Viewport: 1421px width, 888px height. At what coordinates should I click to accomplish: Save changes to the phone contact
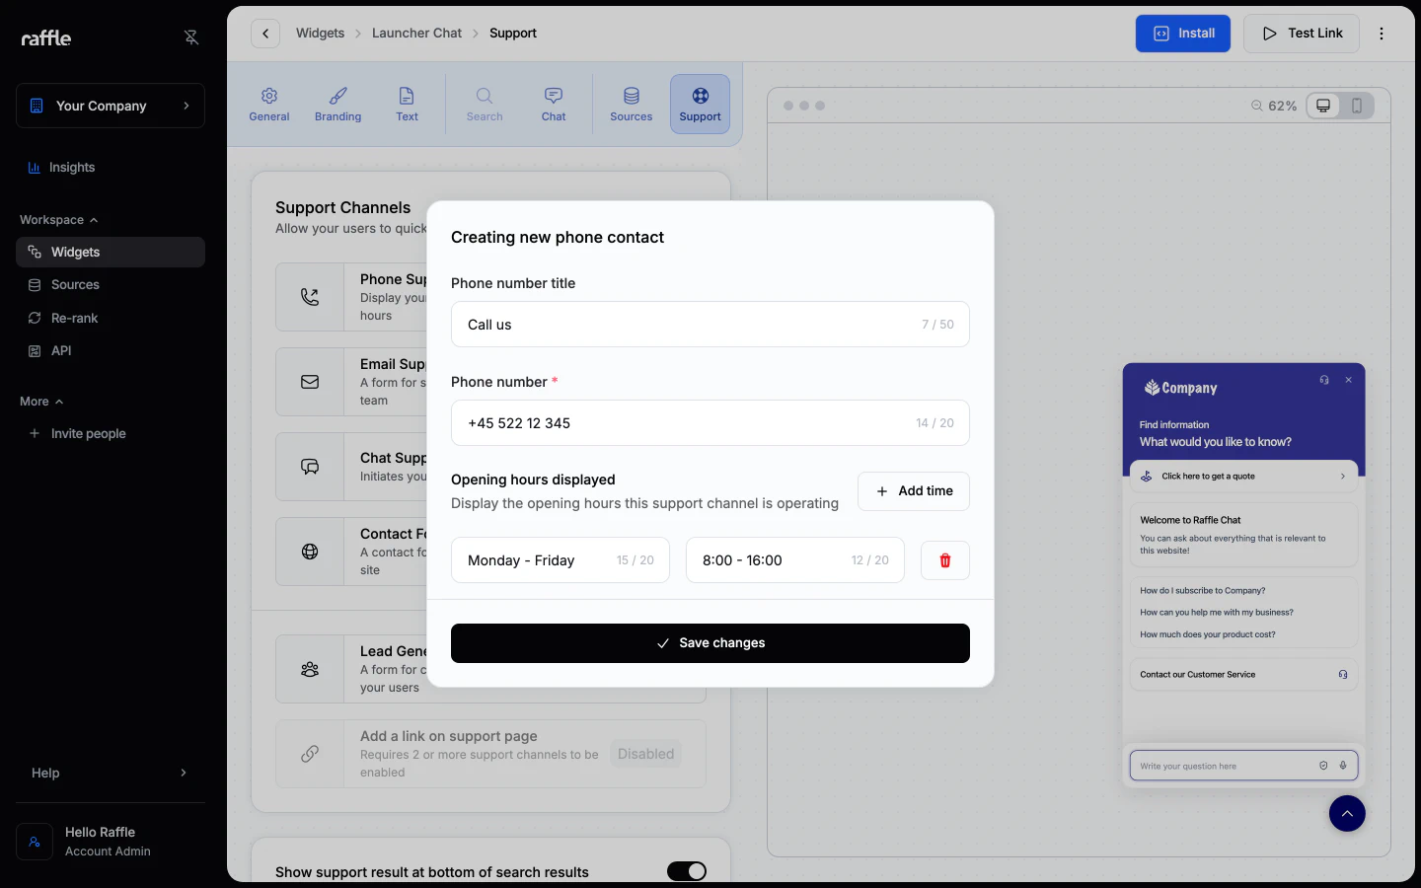pos(710,643)
